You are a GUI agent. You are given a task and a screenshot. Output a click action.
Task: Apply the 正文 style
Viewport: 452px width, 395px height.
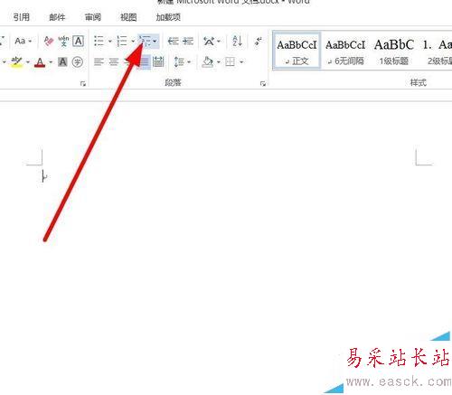(x=297, y=52)
